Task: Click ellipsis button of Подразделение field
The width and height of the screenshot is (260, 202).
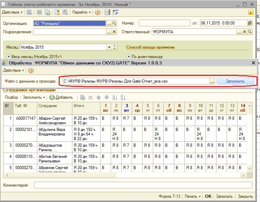Action: tap(109, 32)
